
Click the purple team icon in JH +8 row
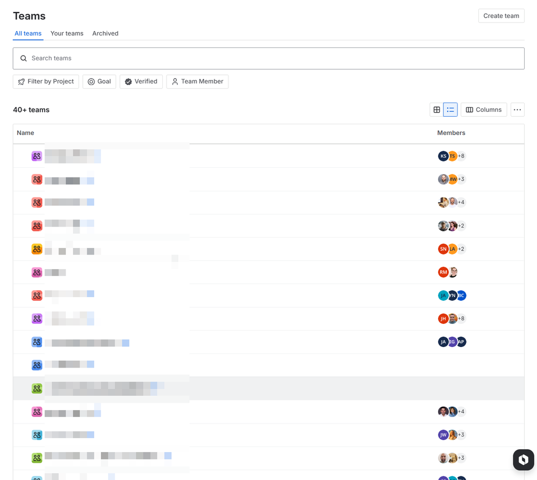click(x=37, y=319)
